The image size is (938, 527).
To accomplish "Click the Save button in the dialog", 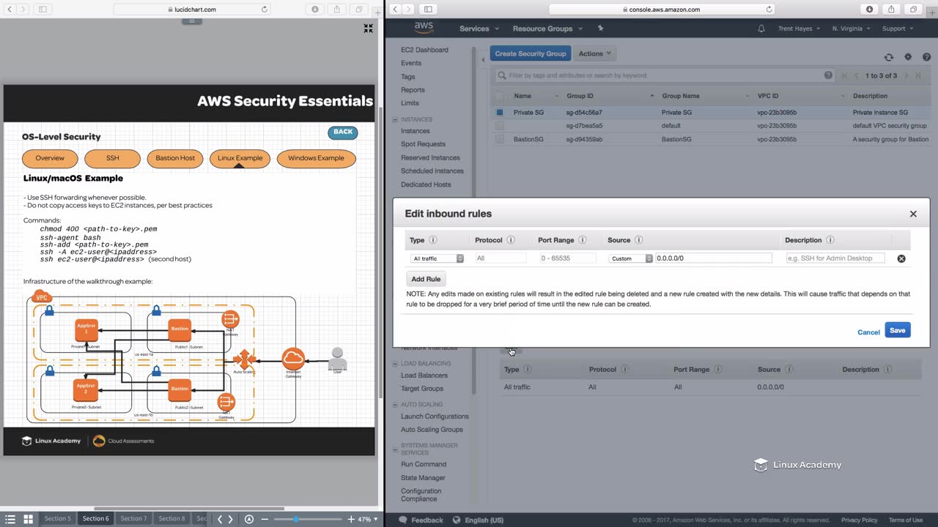I will coord(898,330).
